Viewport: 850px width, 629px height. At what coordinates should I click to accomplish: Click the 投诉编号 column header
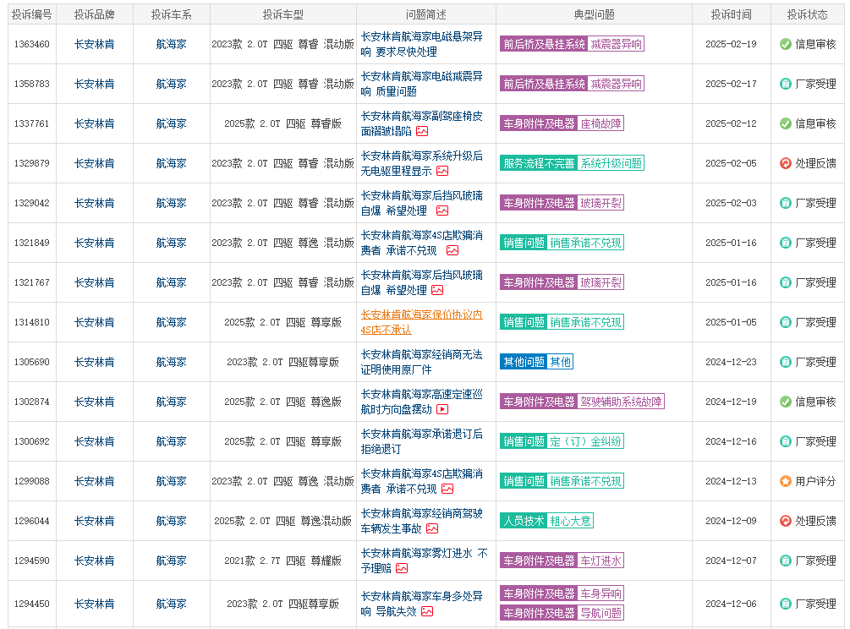32,14
